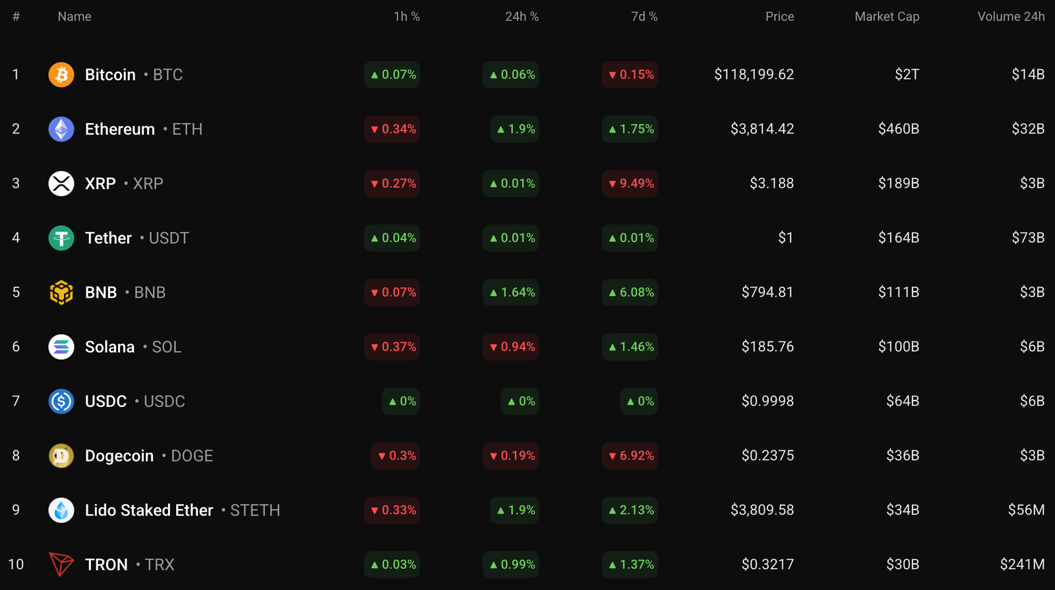Click the TRON logo icon

(61, 564)
